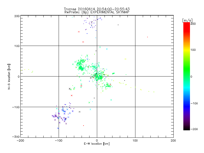Click the y-axis tick label 100
Image resolution: width=204 pixels, height=153 pixels.
pos(17,46)
